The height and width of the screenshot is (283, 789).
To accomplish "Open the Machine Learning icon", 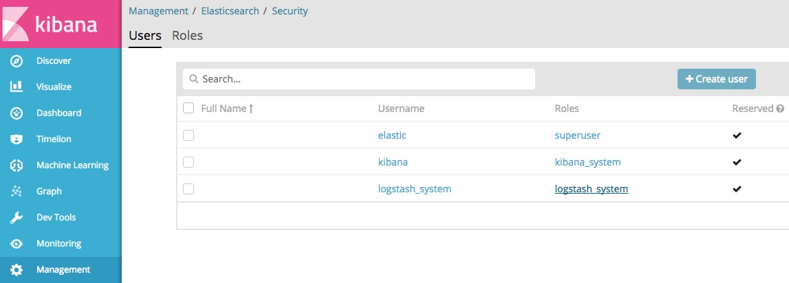I will pyautogui.click(x=17, y=166).
